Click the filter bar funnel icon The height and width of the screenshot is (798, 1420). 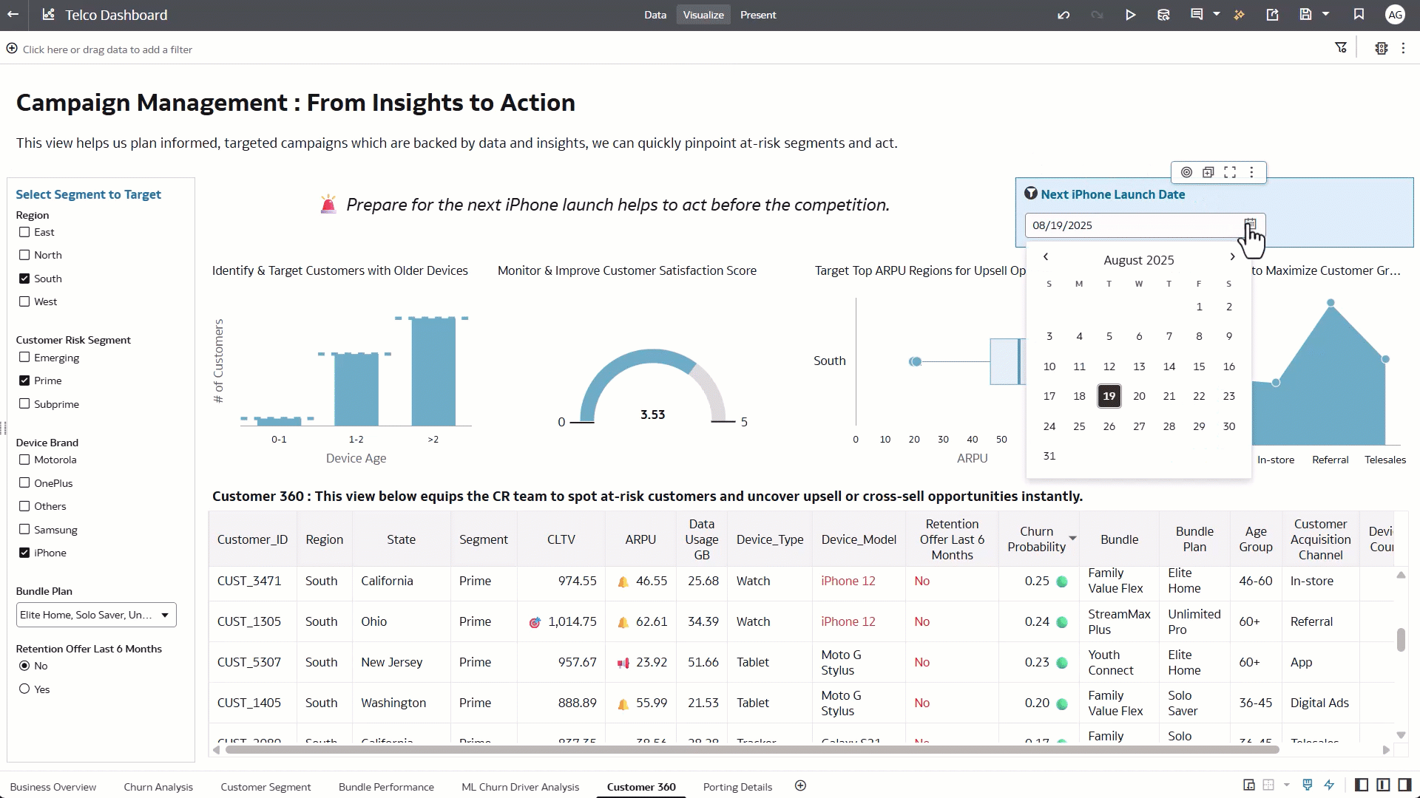click(1340, 49)
